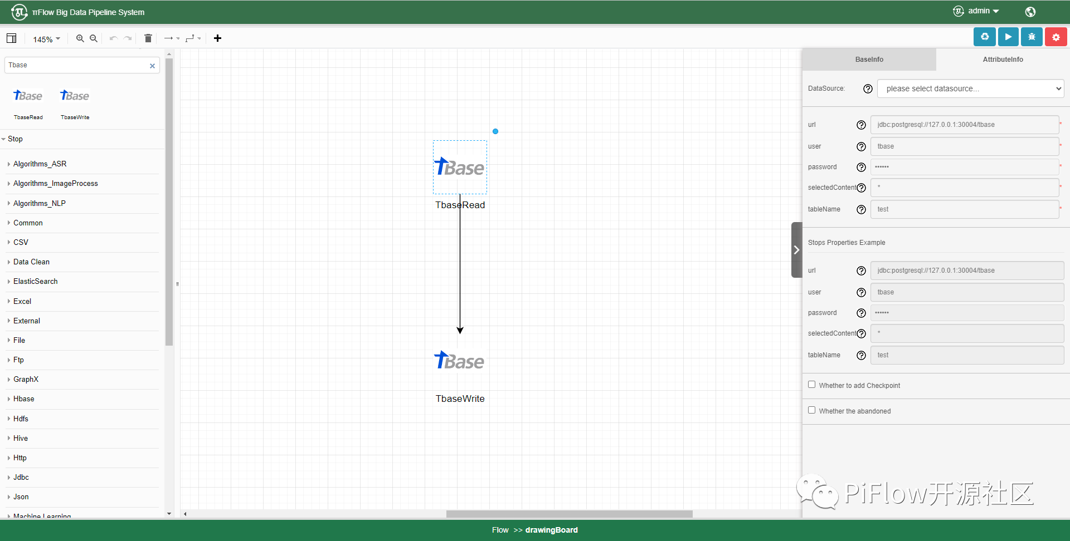Open the DataSource select dropdown
Screen dimensions: 1070x541
tap(970, 88)
